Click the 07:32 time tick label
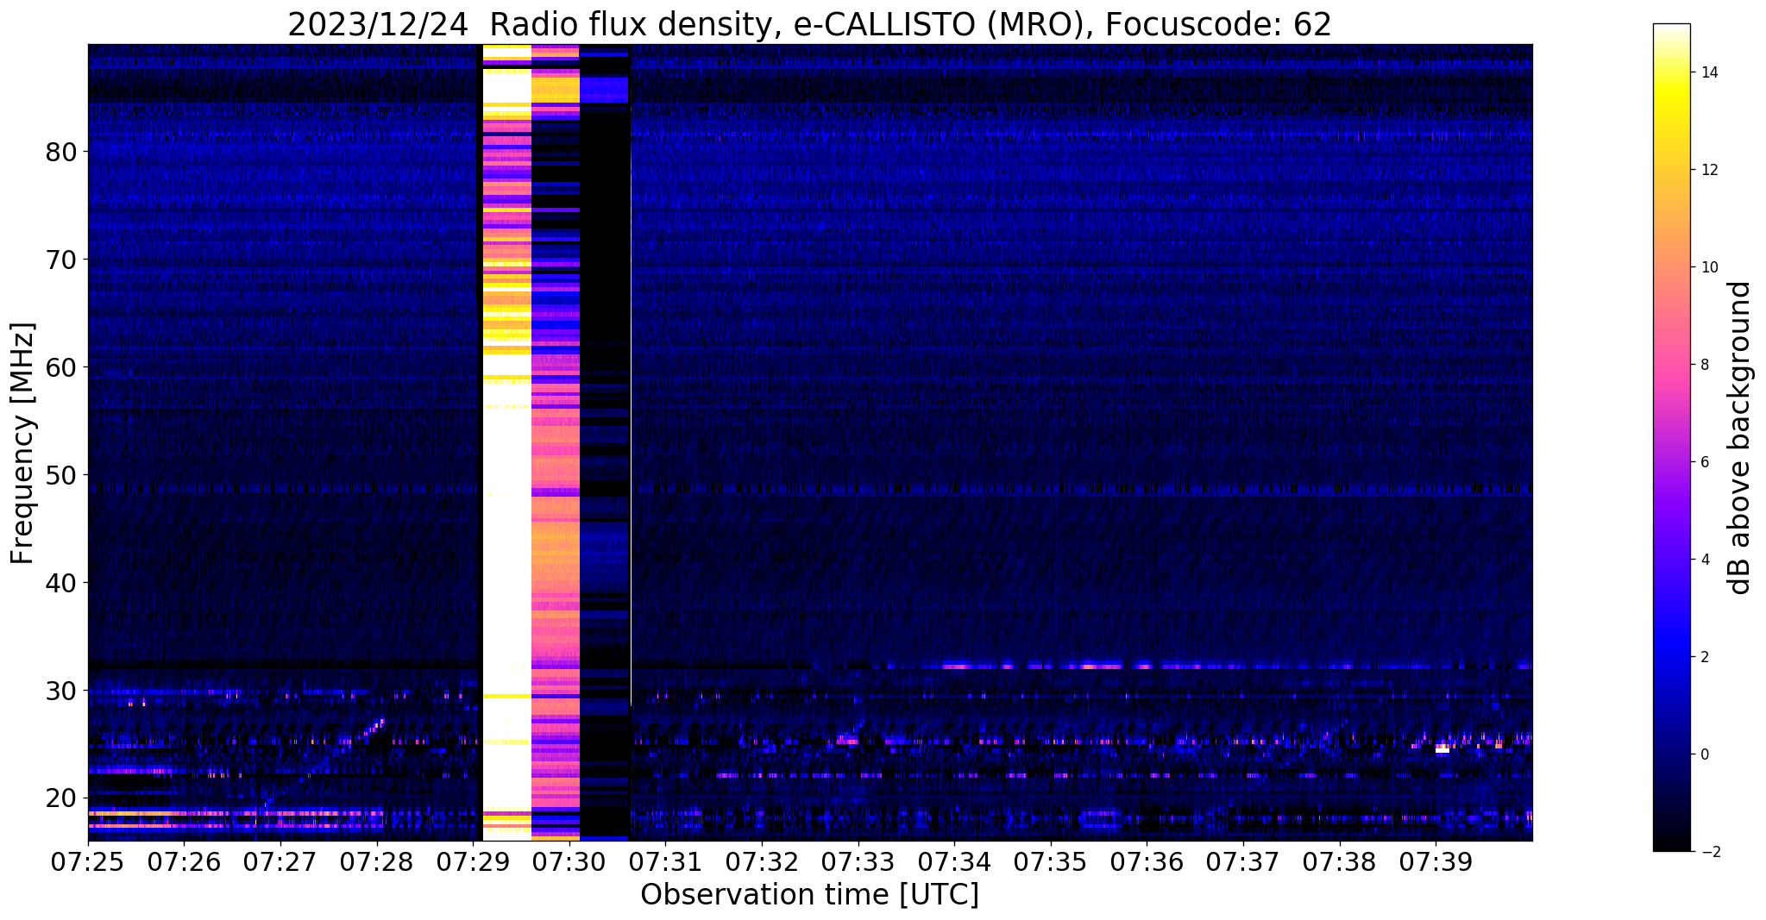 (x=762, y=861)
